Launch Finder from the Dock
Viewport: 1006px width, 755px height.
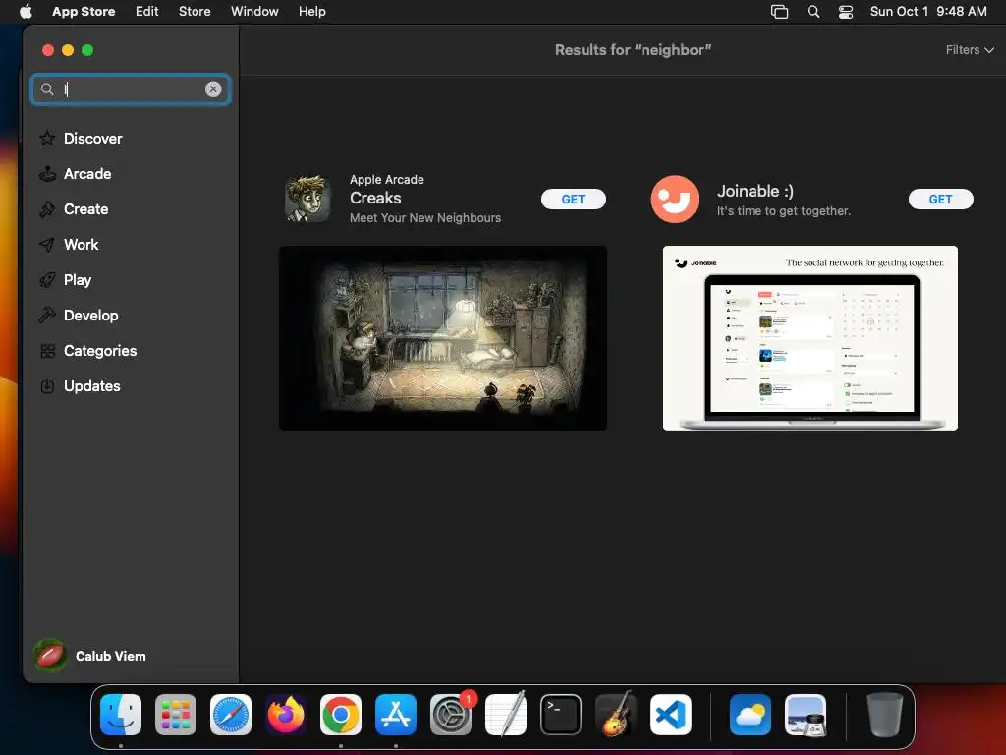click(121, 715)
